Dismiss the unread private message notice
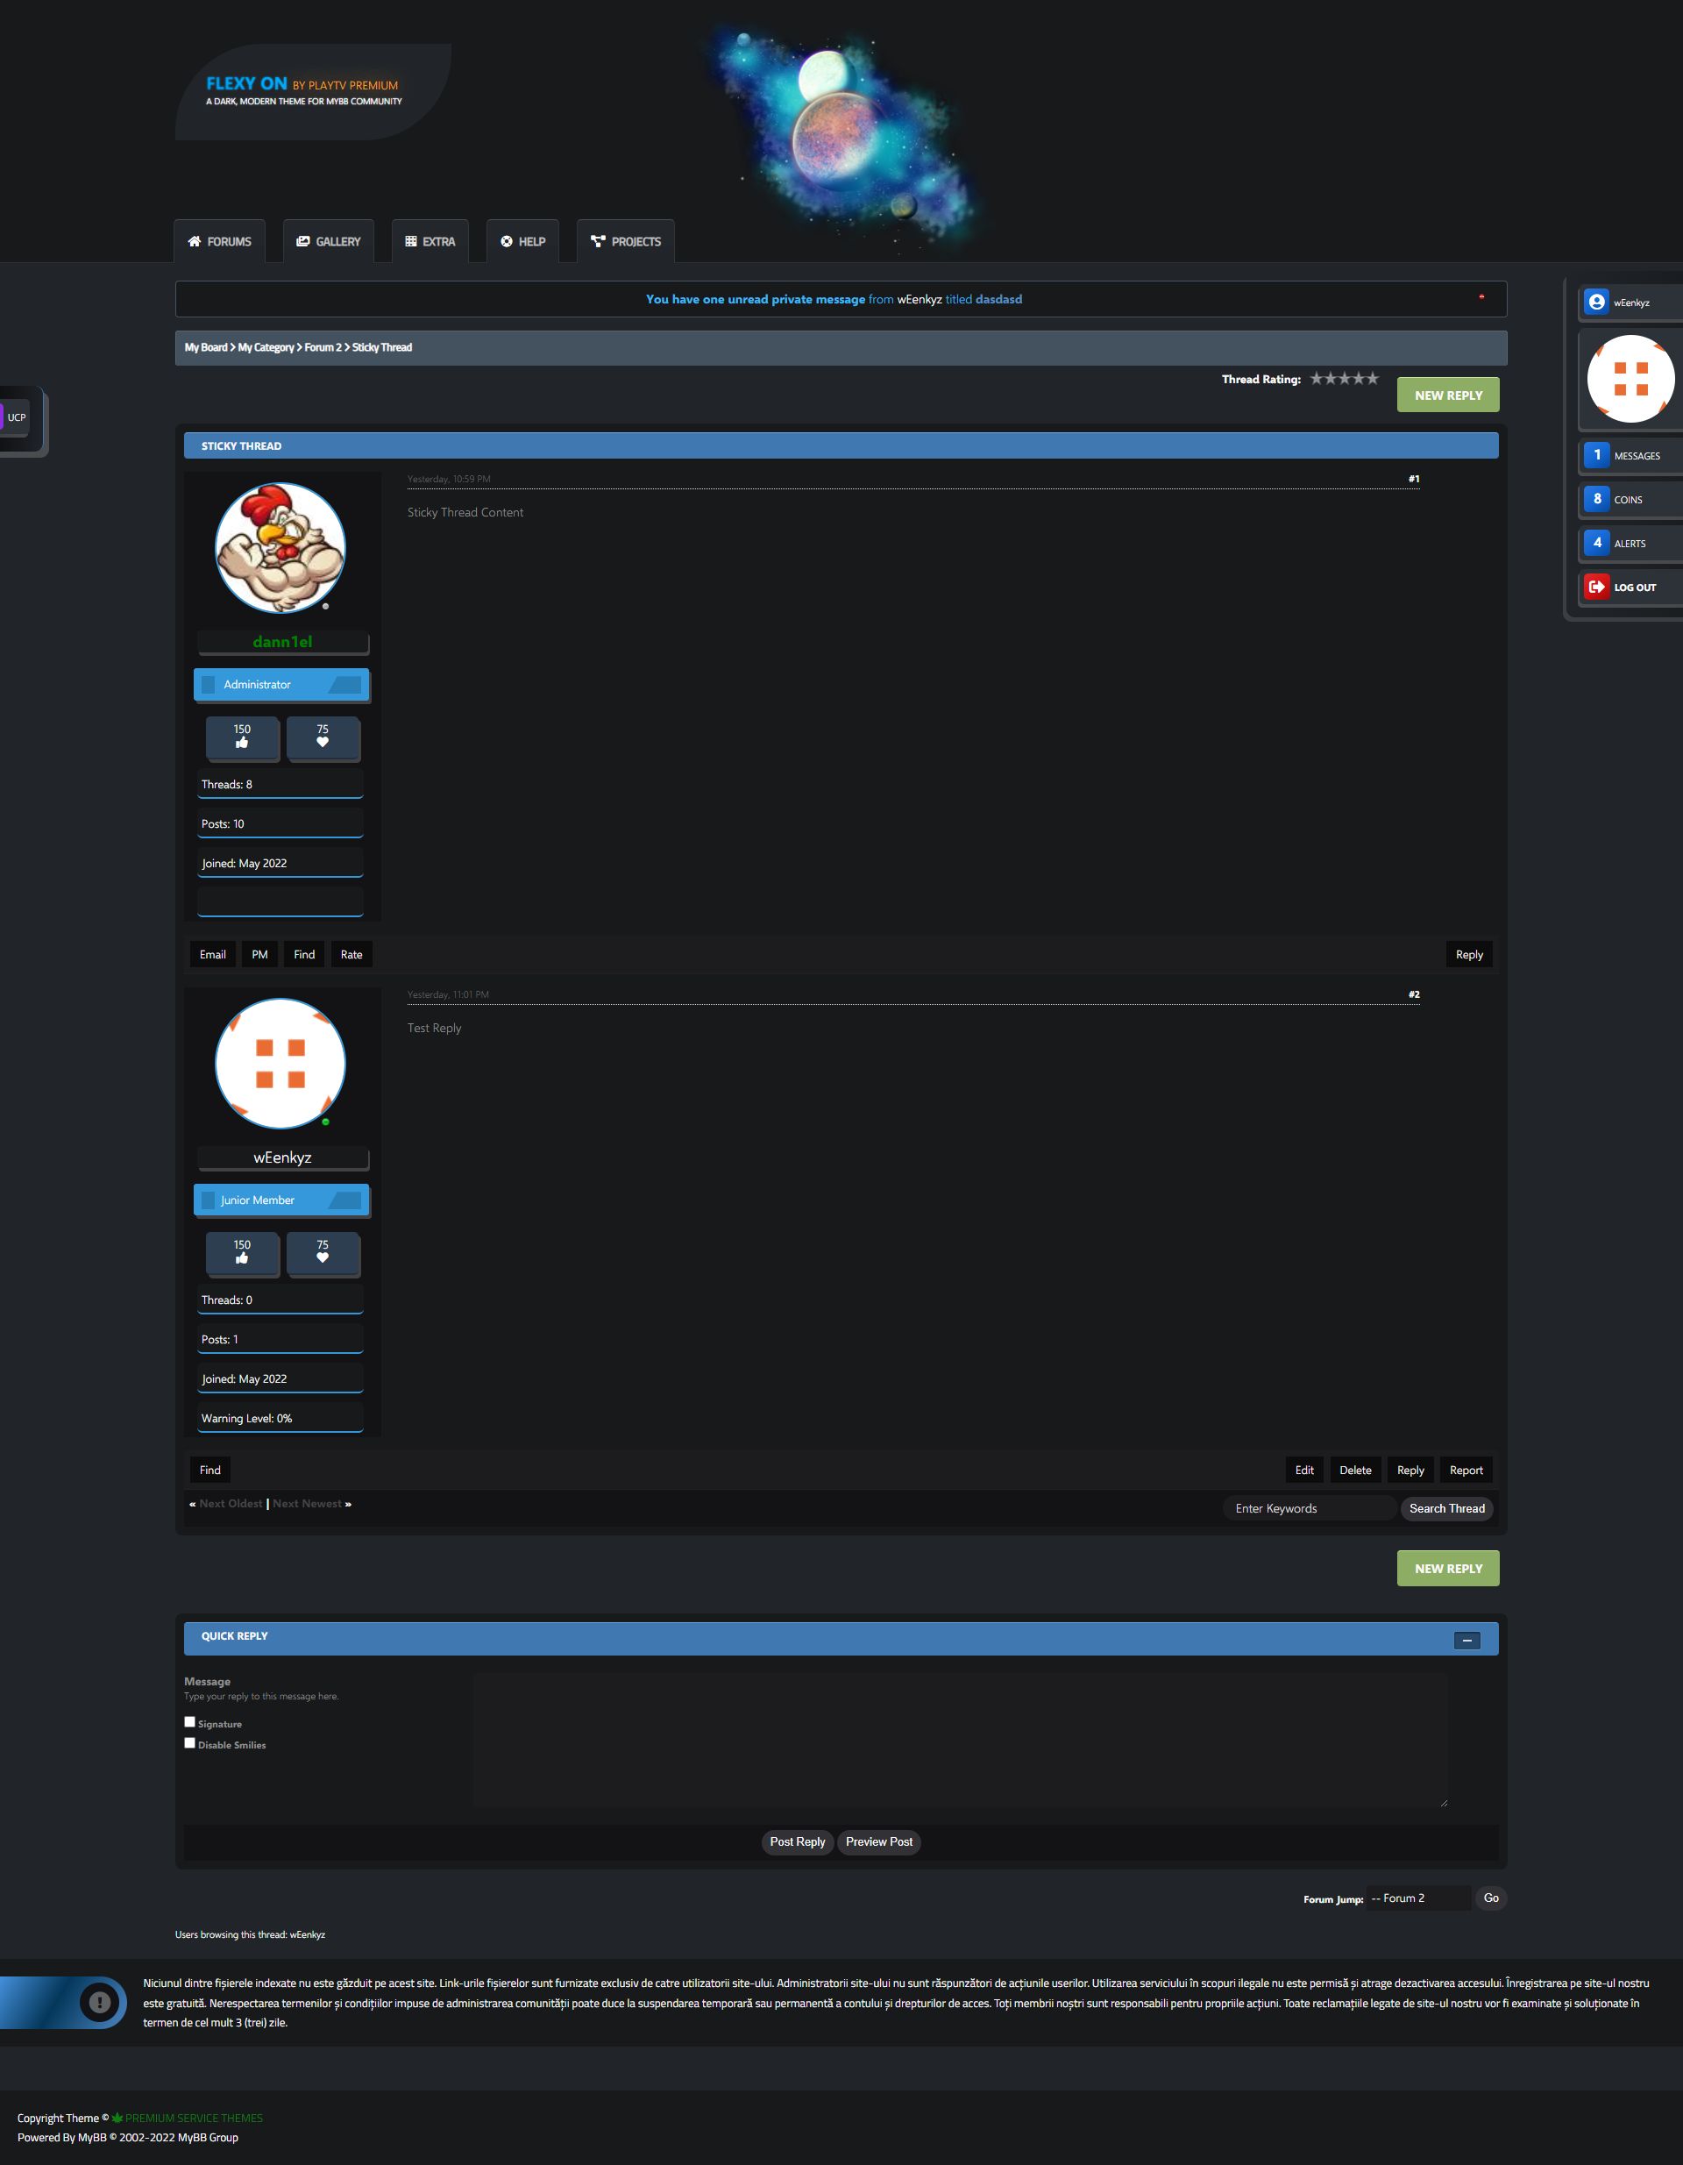 coord(1481,296)
